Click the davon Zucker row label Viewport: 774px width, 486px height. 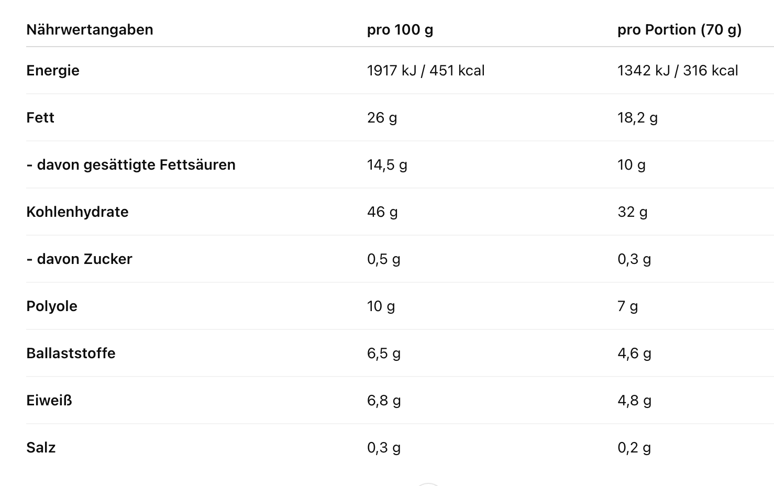(x=80, y=259)
